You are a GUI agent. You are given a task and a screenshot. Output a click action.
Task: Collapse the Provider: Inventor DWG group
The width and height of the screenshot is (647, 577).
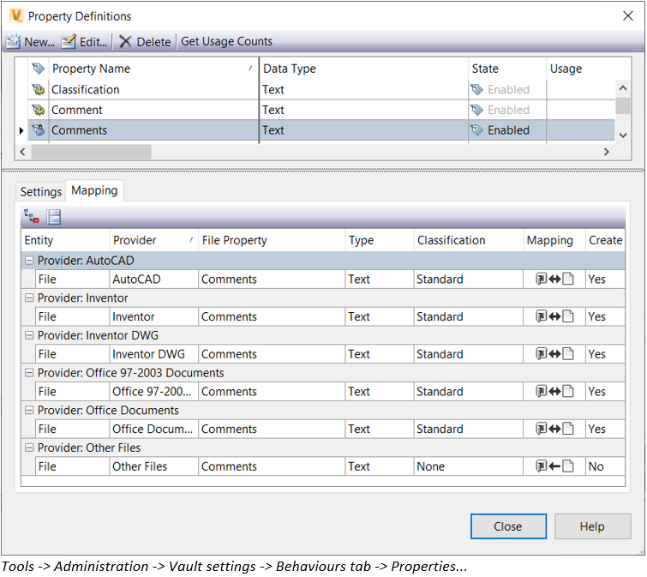click(x=29, y=335)
